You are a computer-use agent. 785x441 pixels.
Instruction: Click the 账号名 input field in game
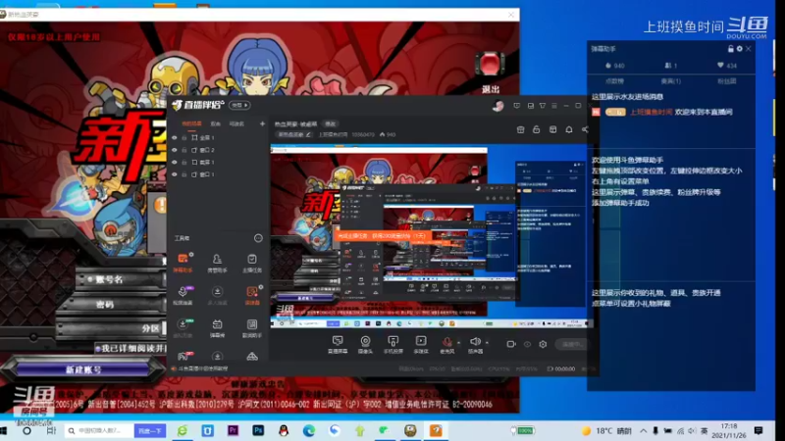[120, 279]
